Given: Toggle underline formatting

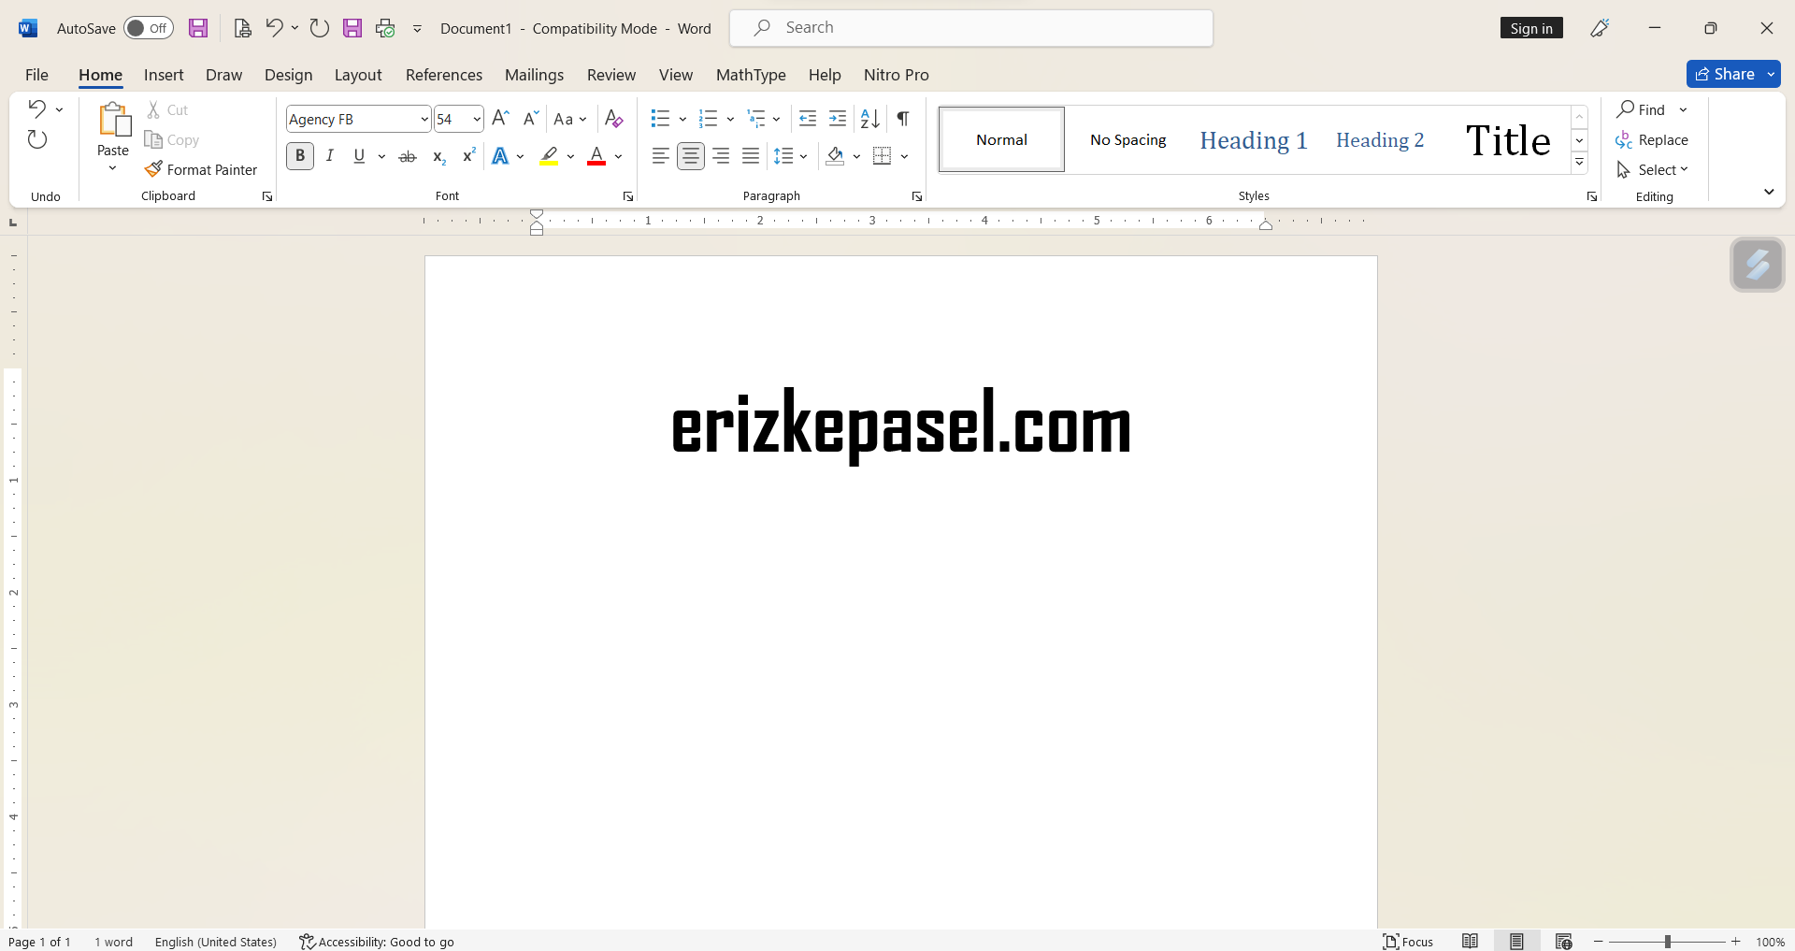Looking at the screenshot, I should (x=359, y=156).
